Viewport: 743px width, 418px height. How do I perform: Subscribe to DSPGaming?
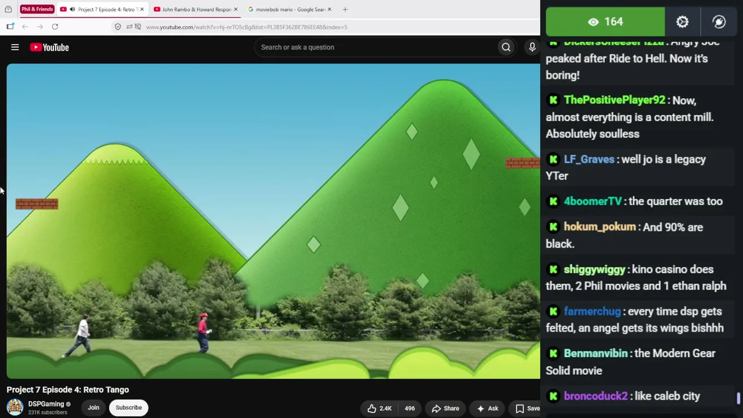coord(129,408)
